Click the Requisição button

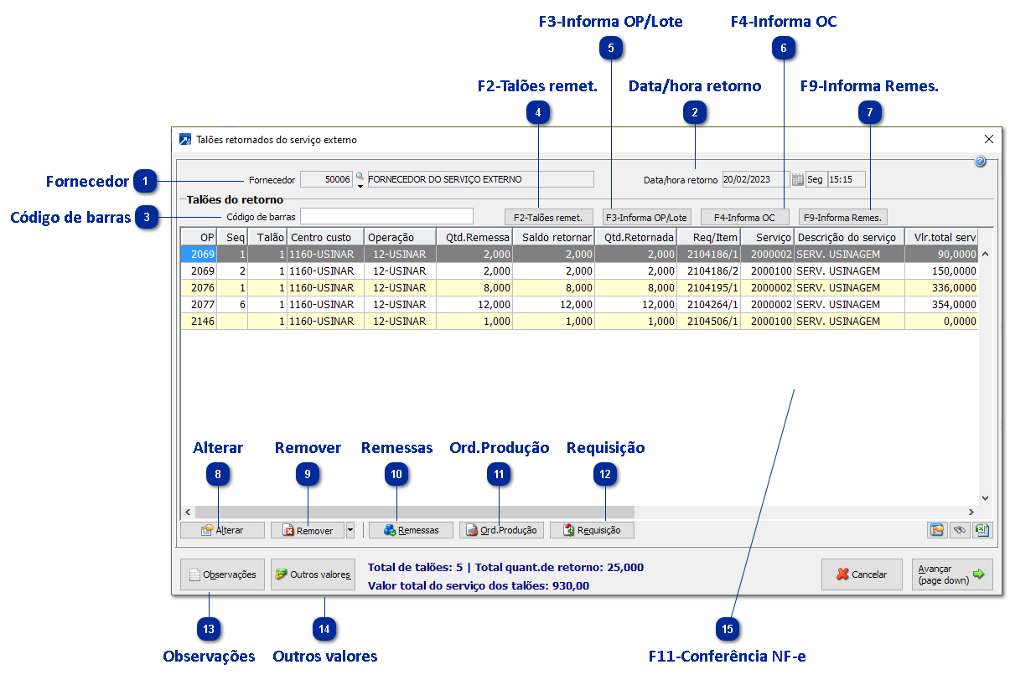[591, 530]
